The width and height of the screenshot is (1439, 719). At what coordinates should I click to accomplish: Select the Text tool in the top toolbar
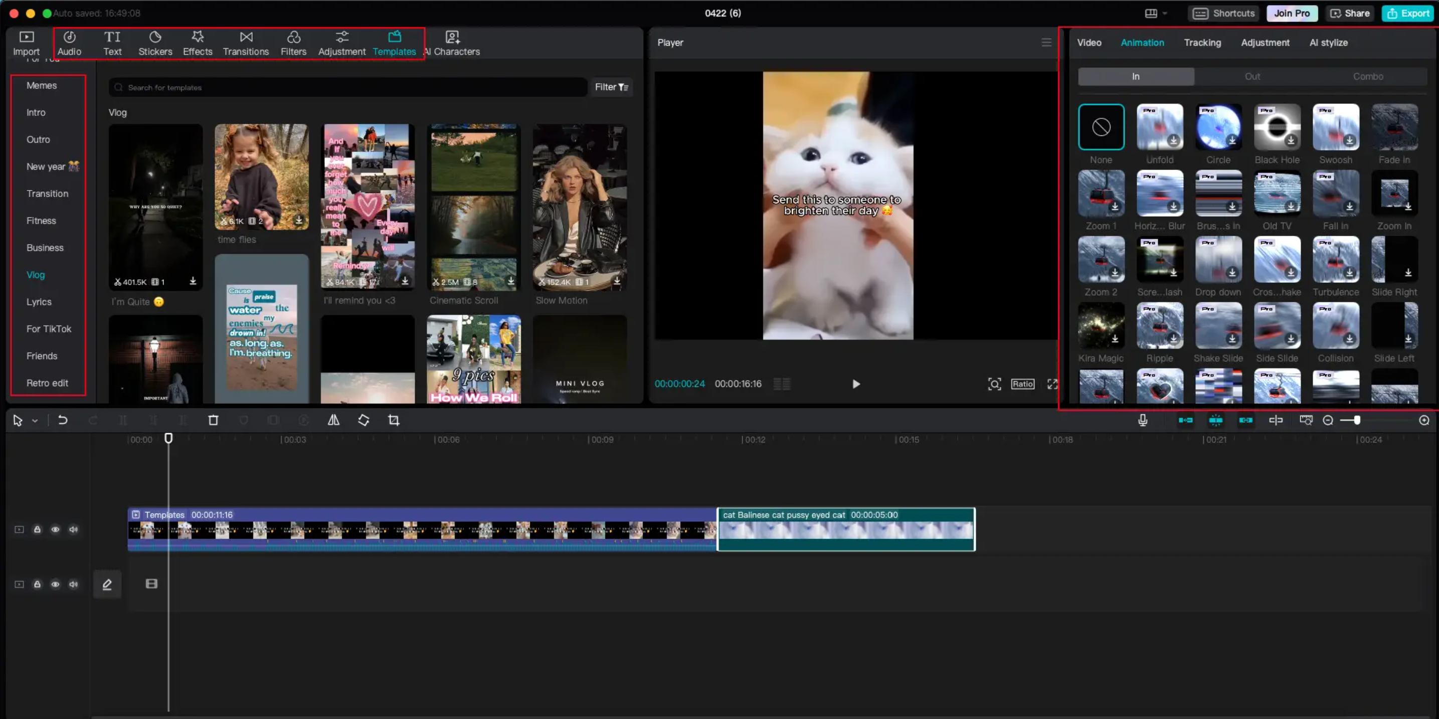click(x=112, y=44)
